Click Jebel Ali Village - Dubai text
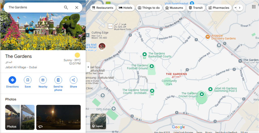This screenshot has height=133, width=259. 21,67
